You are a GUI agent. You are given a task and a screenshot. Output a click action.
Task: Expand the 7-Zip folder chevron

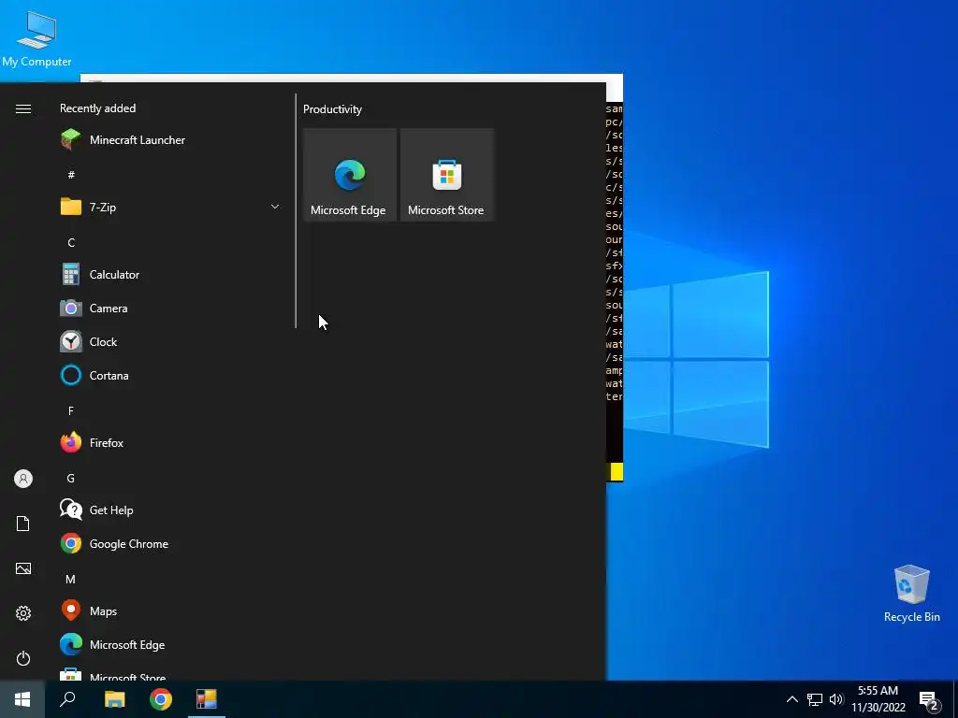[x=275, y=207]
